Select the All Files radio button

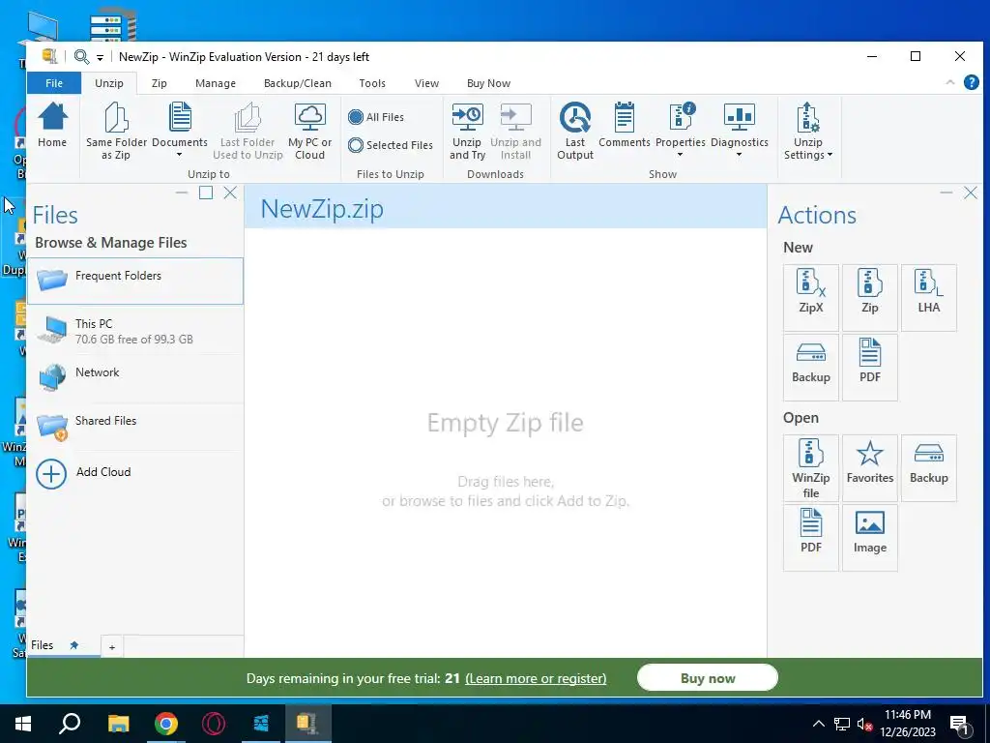tap(356, 117)
